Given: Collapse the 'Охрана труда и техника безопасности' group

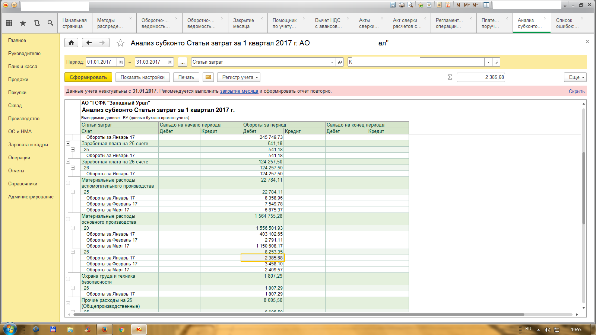Looking at the screenshot, I should pos(68,279).
